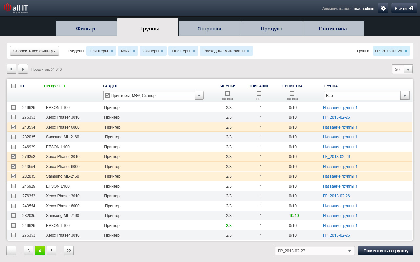Open the items-per-page 50 dropdown

click(x=409, y=70)
